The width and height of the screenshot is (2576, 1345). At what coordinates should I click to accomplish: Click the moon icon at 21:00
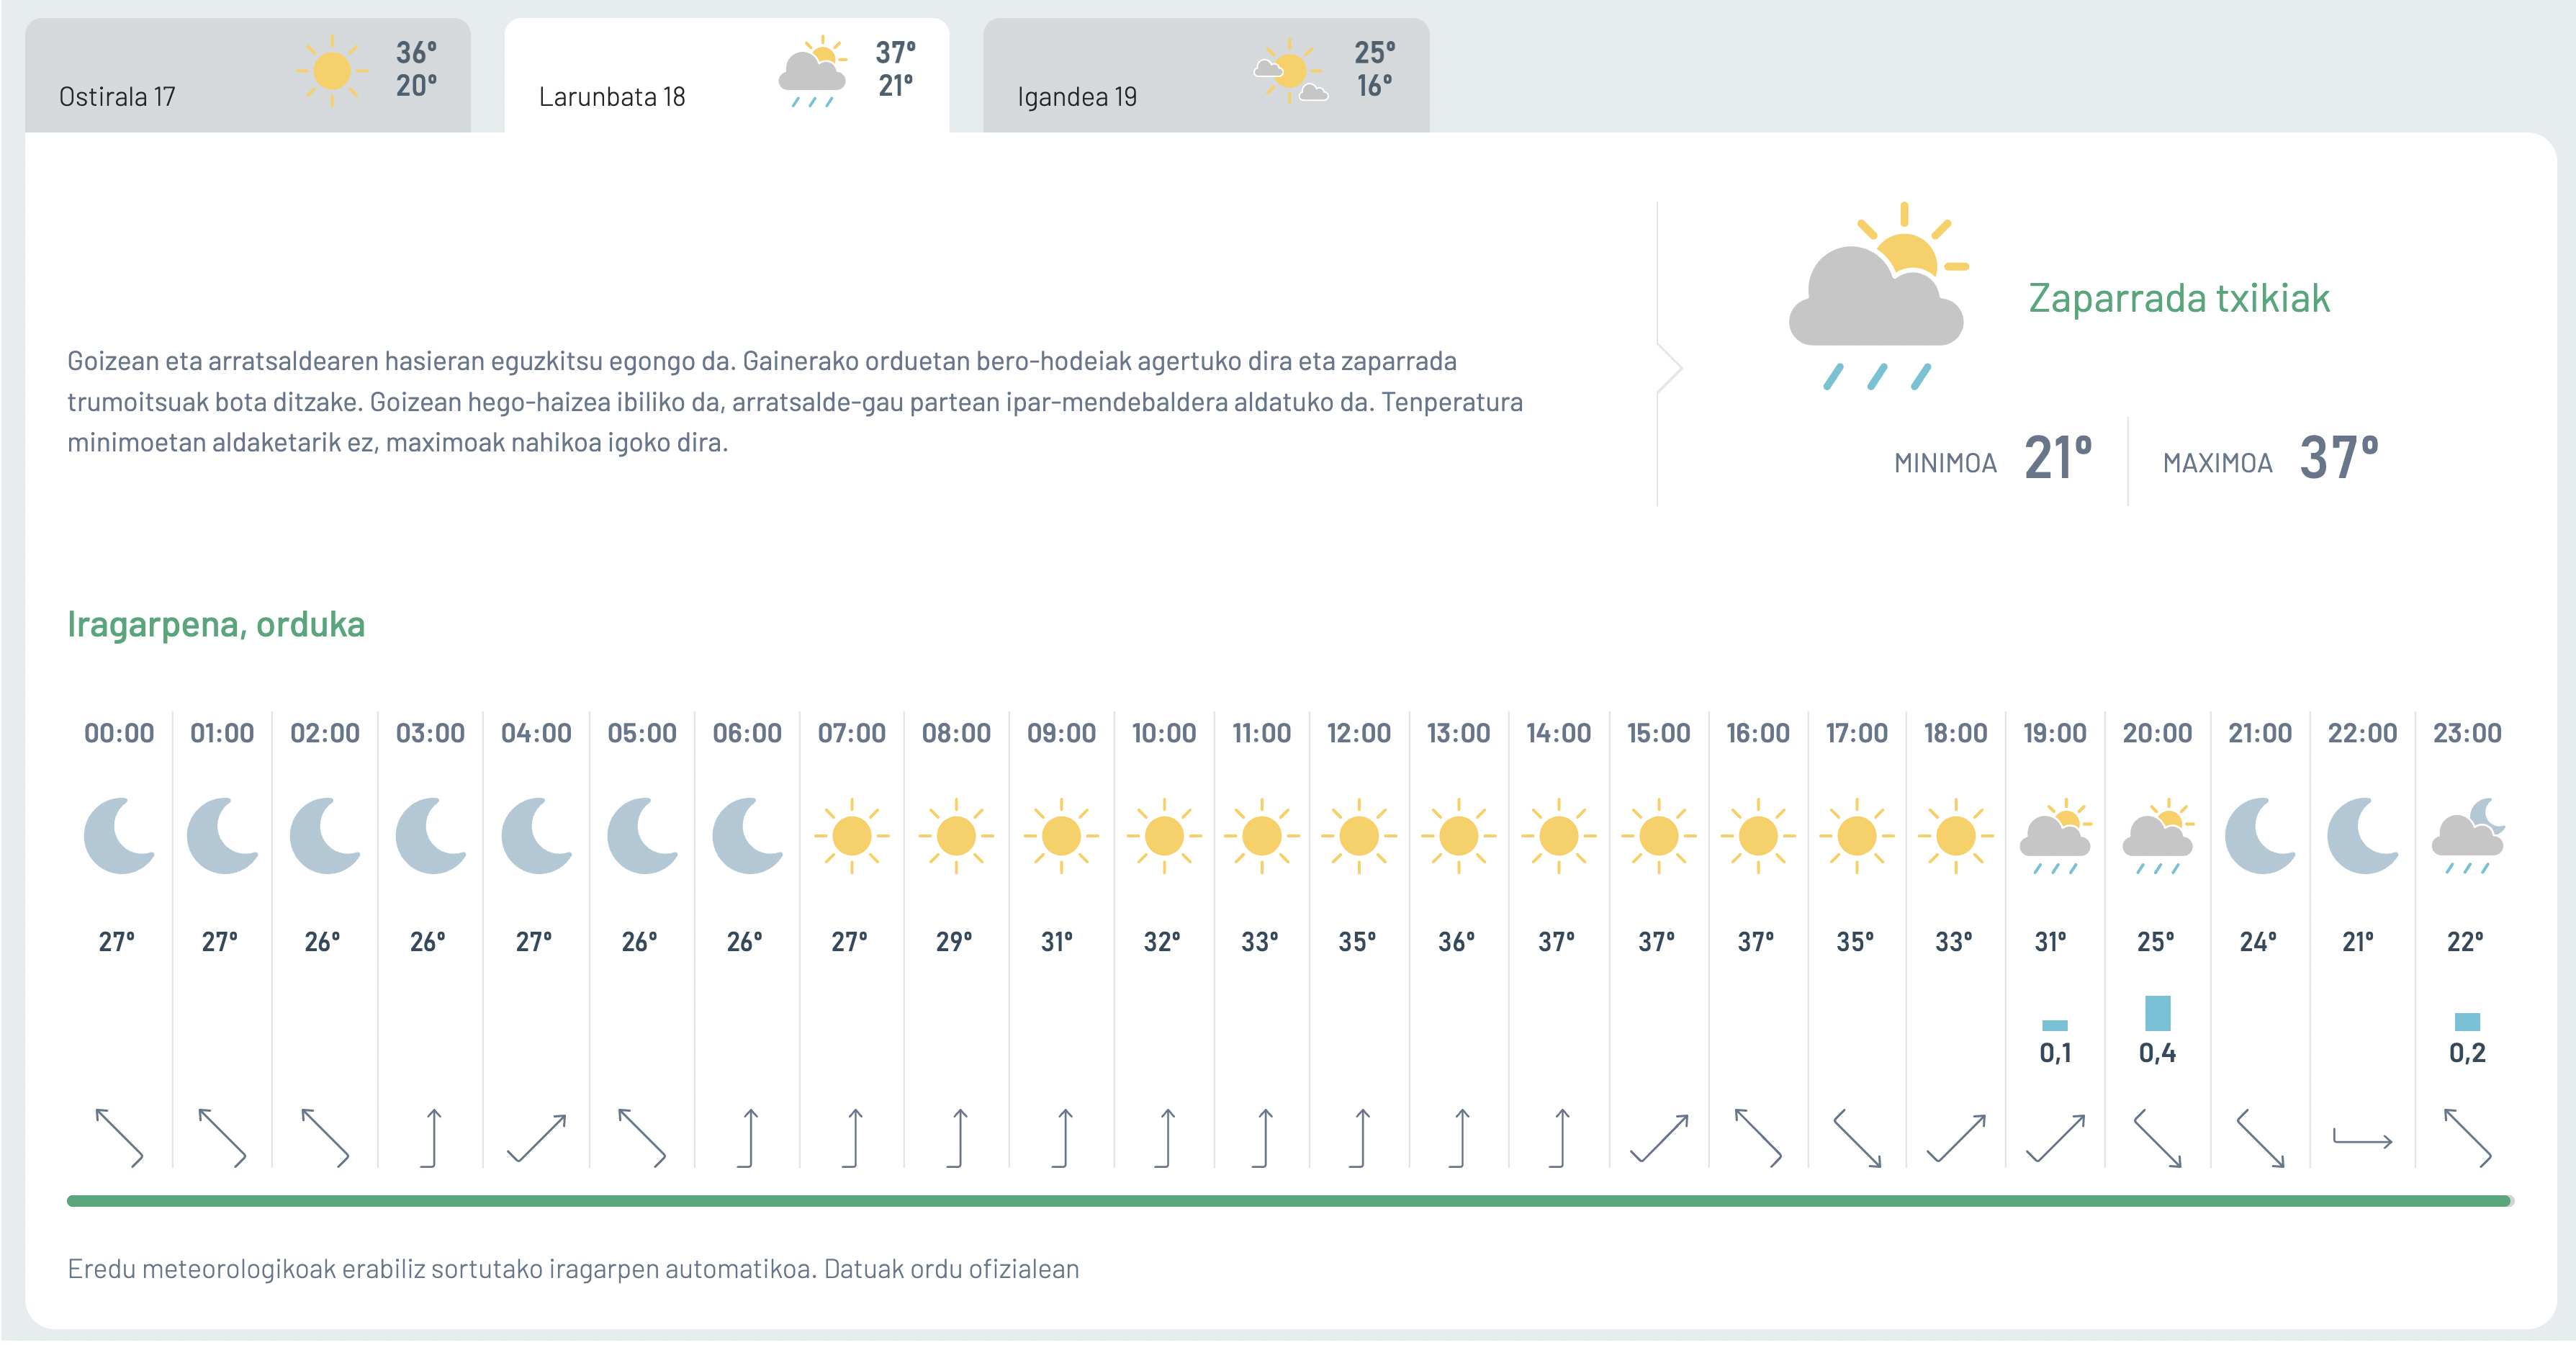point(2260,836)
